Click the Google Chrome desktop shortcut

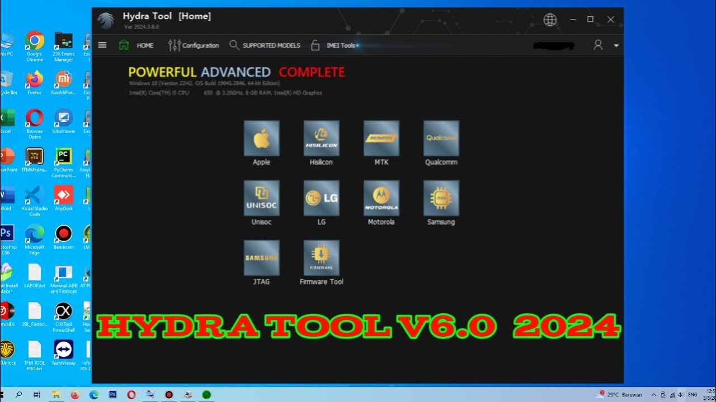(x=35, y=46)
